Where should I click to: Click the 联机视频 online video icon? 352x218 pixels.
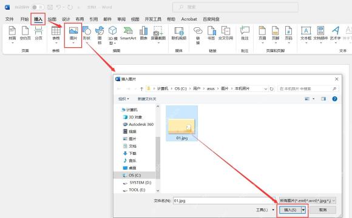179,33
